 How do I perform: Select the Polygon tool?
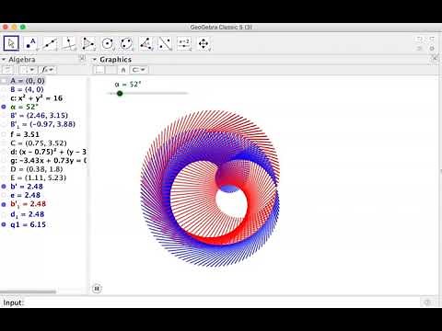click(x=88, y=43)
